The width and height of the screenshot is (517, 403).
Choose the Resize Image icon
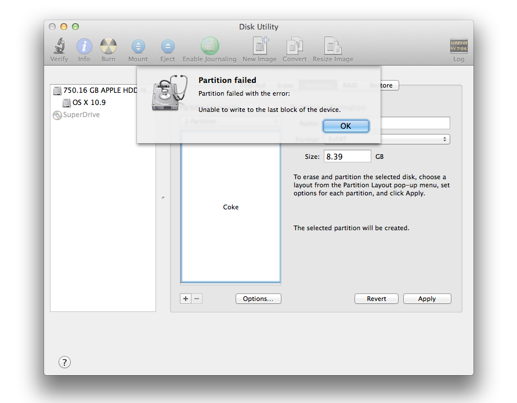332,46
